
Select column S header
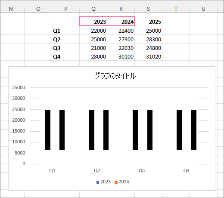coord(149,9)
